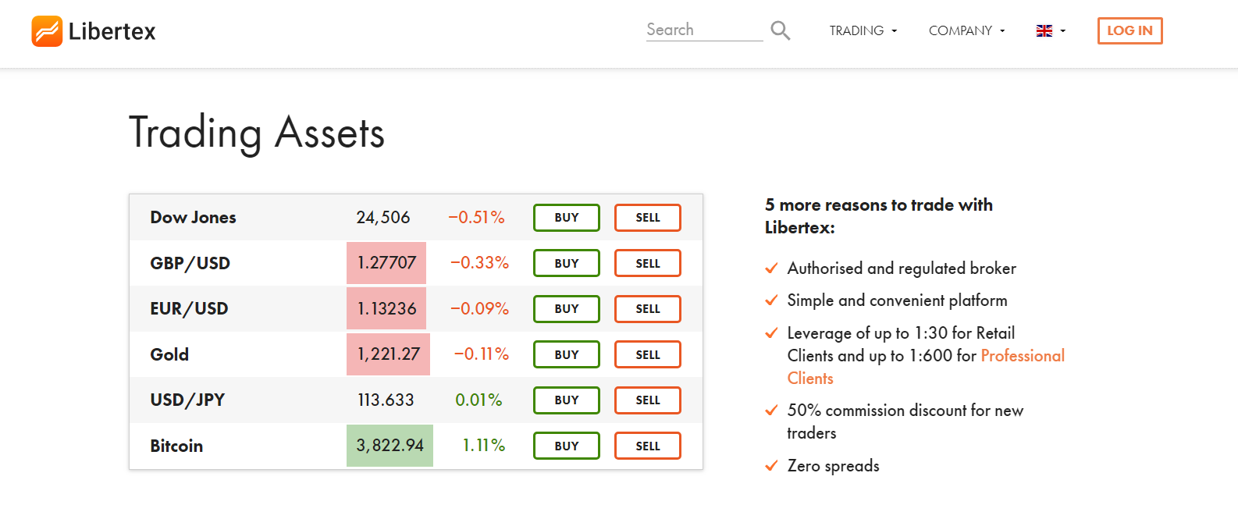Click 'Simple and convenient platform' text

897,300
